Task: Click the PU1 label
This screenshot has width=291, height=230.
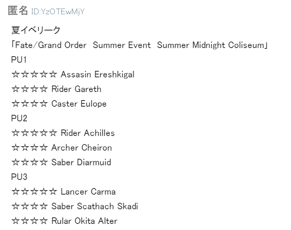Action: [x=19, y=60]
